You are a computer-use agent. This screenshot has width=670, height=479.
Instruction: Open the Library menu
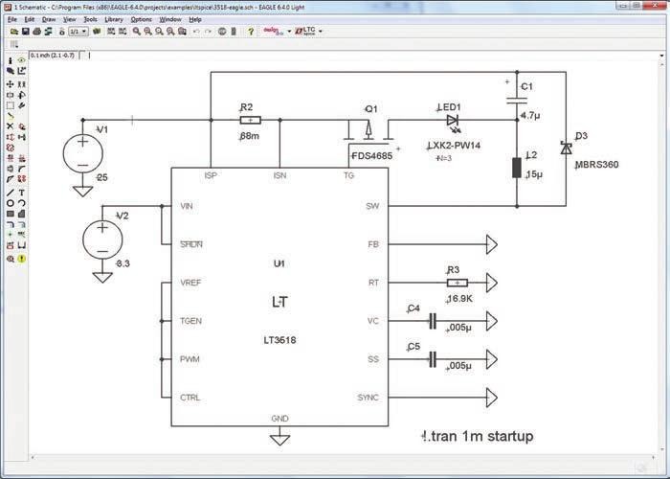[114, 19]
